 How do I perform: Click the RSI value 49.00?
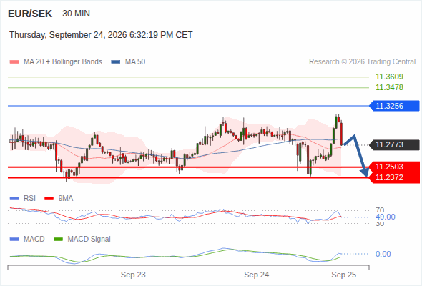pos(386,217)
